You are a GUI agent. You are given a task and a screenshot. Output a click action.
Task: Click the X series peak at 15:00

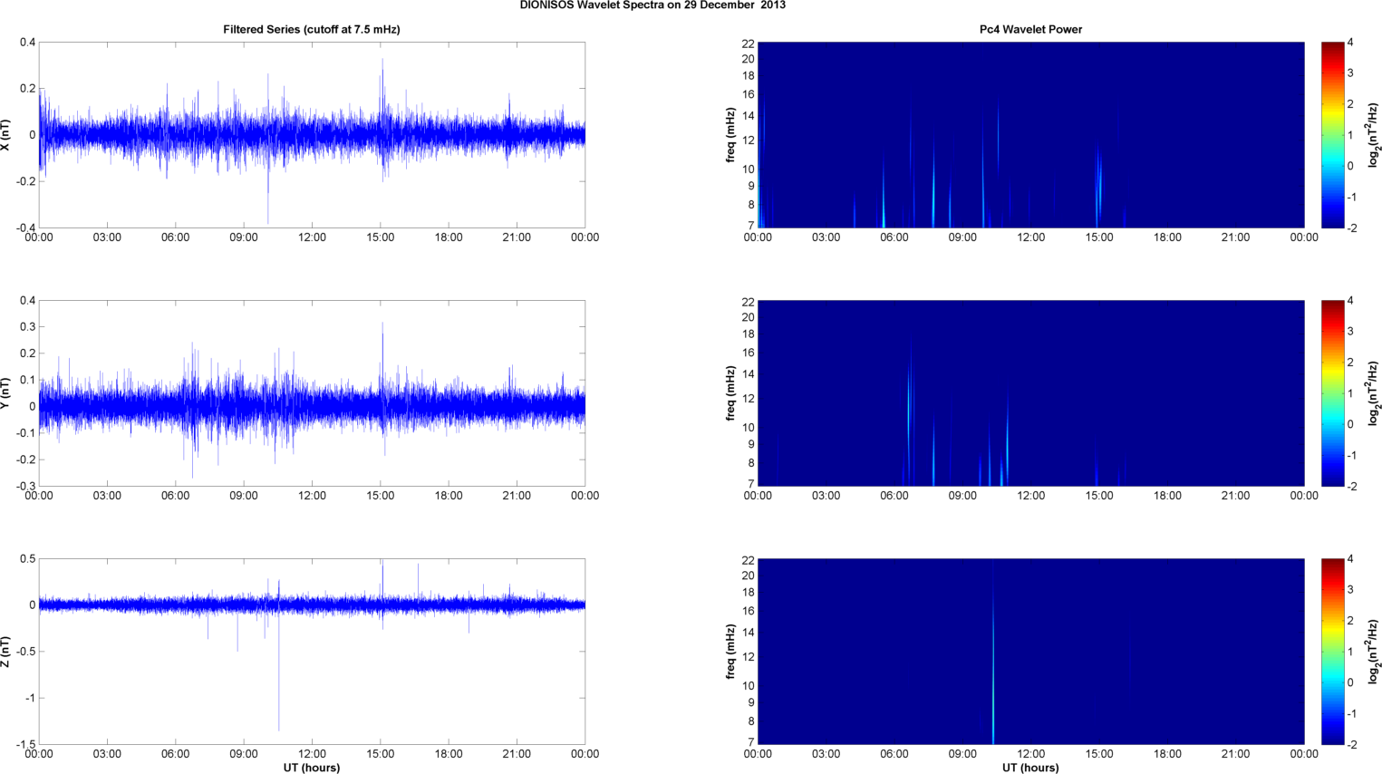pos(382,77)
